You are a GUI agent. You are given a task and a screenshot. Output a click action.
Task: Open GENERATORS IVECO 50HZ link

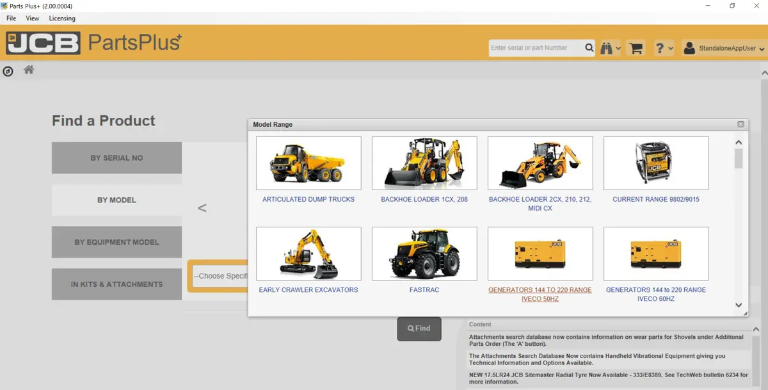coord(540,295)
